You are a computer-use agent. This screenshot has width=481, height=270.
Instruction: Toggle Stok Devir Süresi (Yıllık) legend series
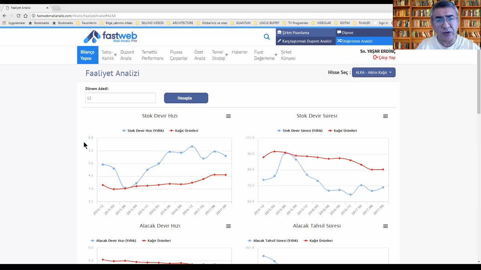pyautogui.click(x=299, y=131)
